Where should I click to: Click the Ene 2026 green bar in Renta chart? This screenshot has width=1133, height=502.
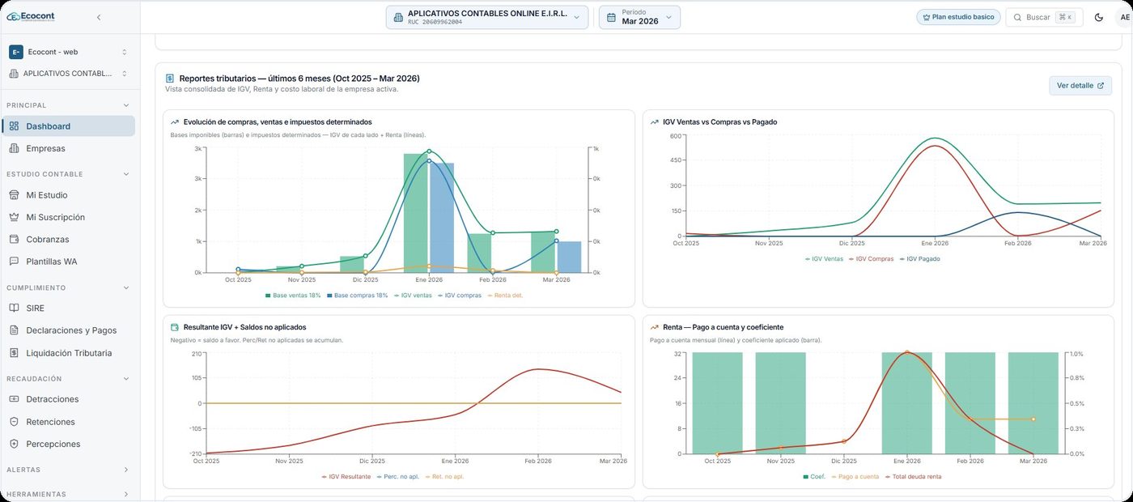[x=906, y=403]
